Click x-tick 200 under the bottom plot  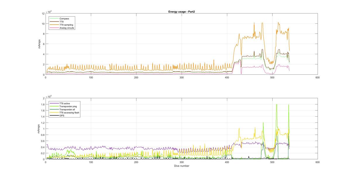tap(136, 162)
